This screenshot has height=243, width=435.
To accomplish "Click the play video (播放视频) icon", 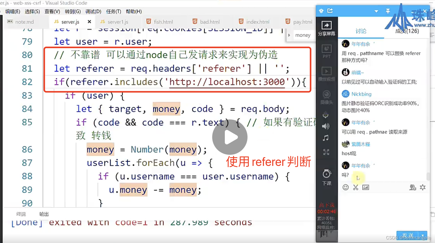I will click(x=327, y=74).
